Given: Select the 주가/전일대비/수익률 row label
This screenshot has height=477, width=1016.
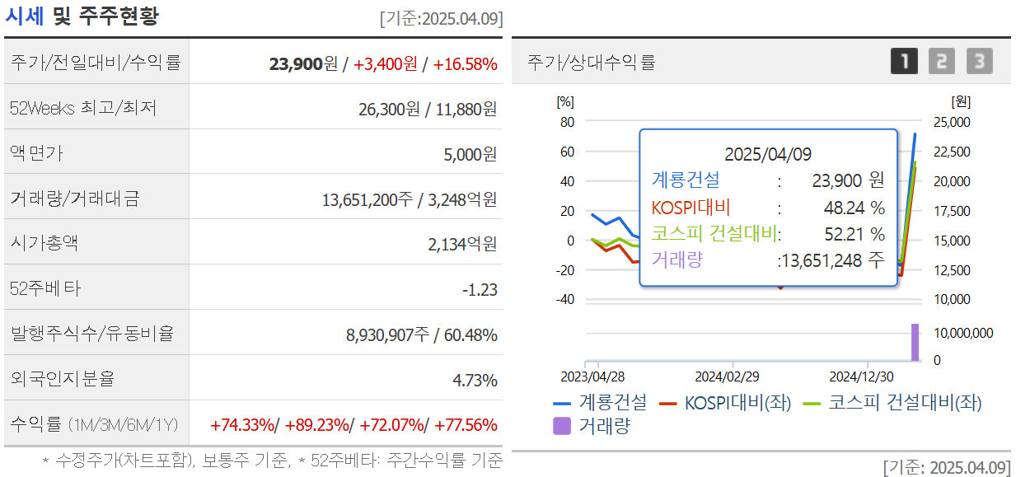Looking at the screenshot, I should click(x=96, y=62).
